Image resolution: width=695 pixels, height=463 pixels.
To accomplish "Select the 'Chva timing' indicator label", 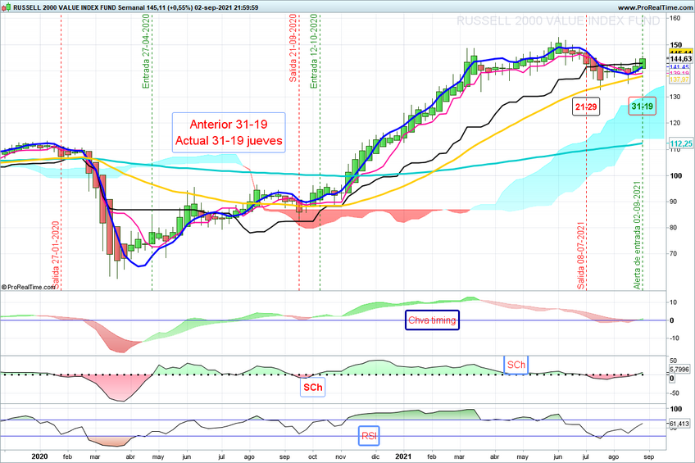I will (x=432, y=320).
